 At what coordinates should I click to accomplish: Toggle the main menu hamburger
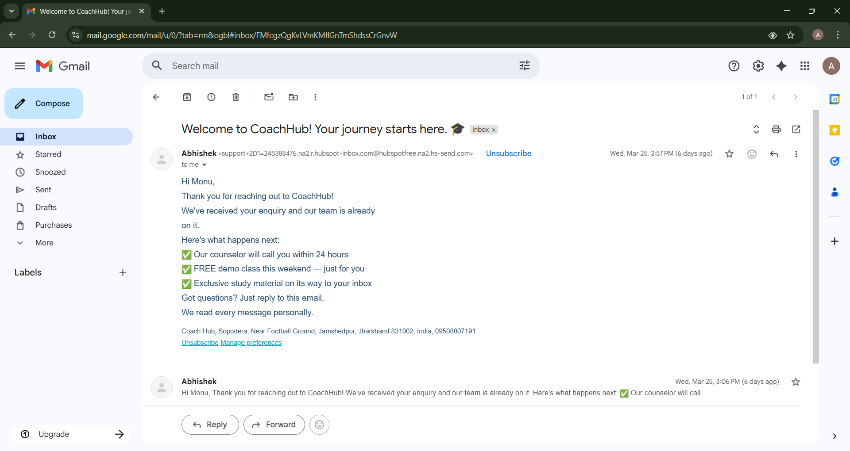(20, 66)
